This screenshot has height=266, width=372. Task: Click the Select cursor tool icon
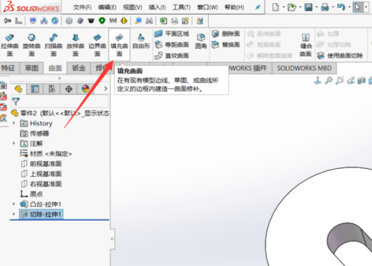click(358, 7)
